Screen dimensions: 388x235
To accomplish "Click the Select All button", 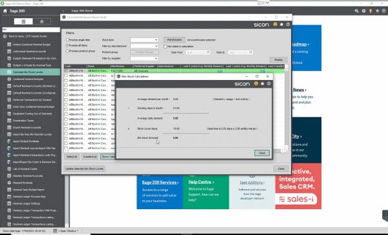I will [72, 157].
